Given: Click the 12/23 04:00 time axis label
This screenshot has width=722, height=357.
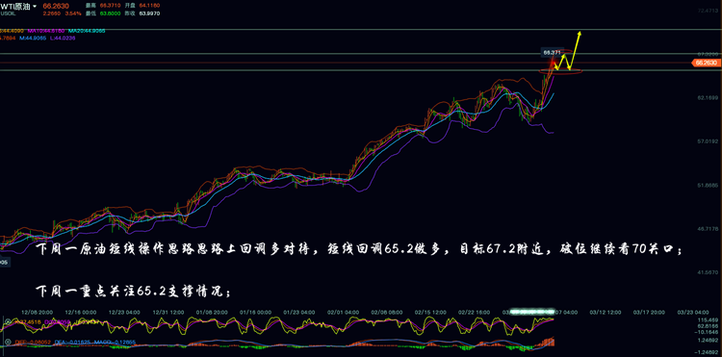Looking at the screenshot, I should [x=125, y=313].
